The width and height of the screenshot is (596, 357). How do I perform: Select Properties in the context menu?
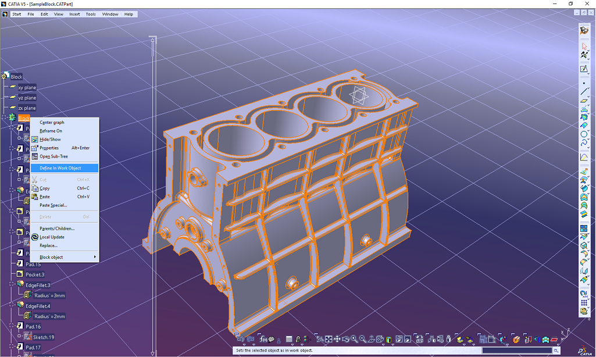pos(49,148)
